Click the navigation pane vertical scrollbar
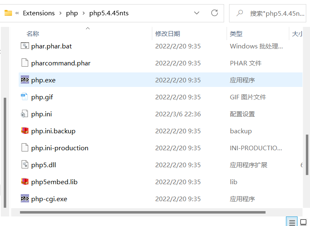 pos(5,153)
